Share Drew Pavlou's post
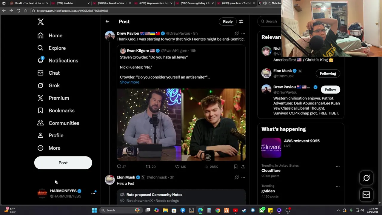The height and width of the screenshot is (215, 382). click(243, 167)
